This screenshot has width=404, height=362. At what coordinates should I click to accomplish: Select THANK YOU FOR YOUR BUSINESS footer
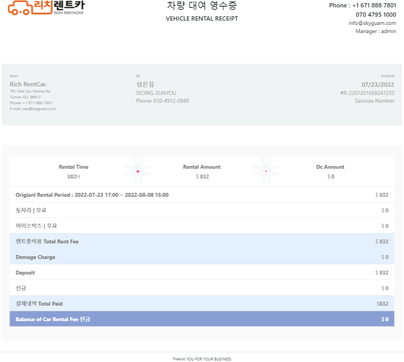tap(202, 359)
